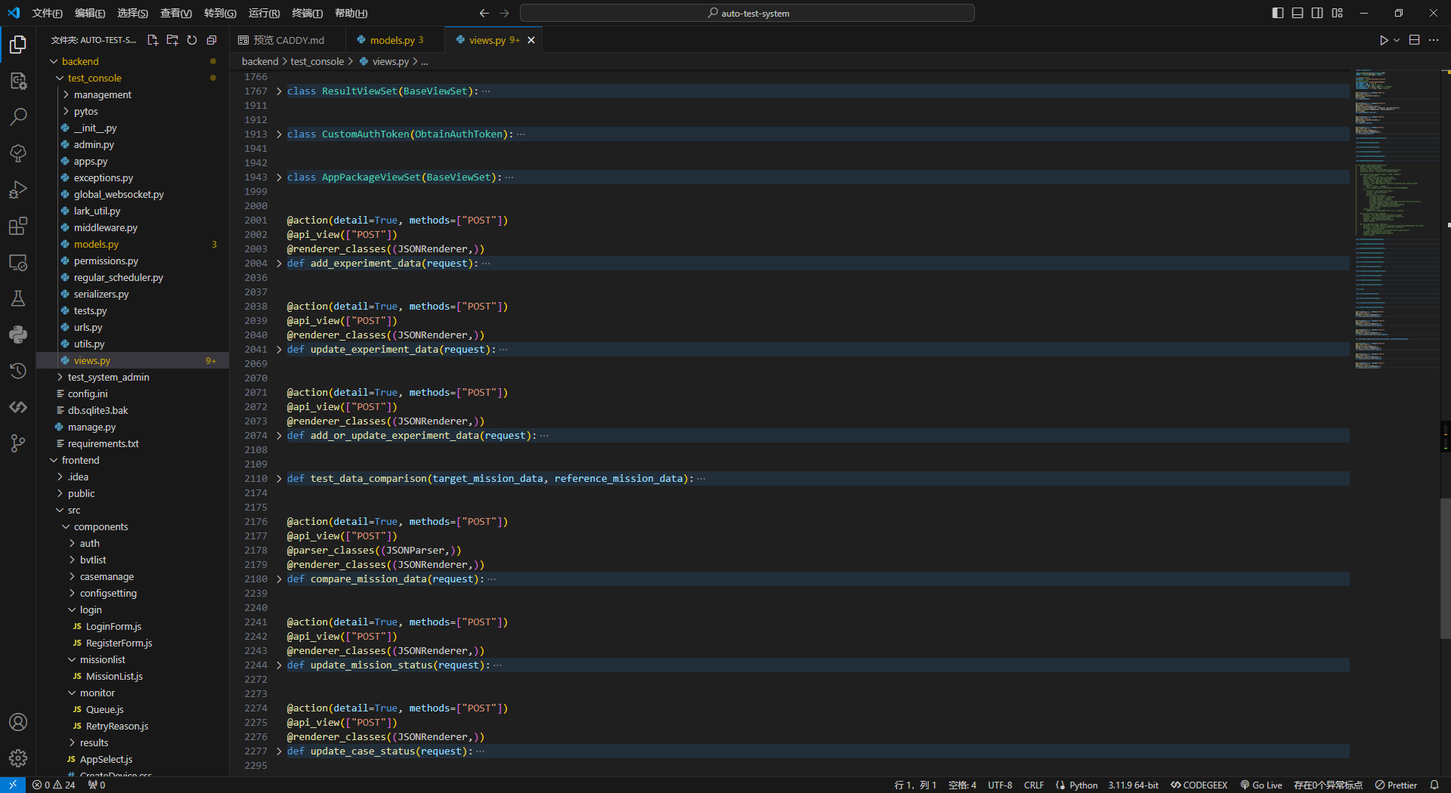Open urls.py in the explorer

[88, 327]
